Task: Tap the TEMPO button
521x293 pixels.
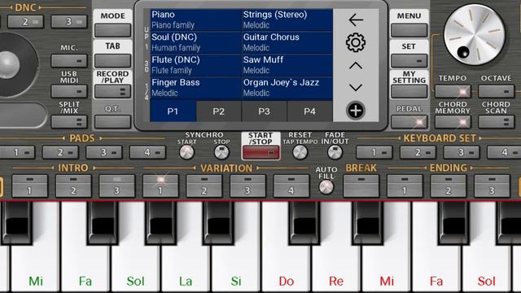Action: (453, 91)
